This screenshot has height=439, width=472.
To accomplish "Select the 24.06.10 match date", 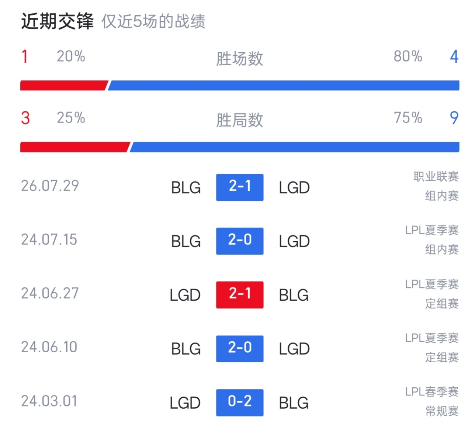I will click(49, 347).
